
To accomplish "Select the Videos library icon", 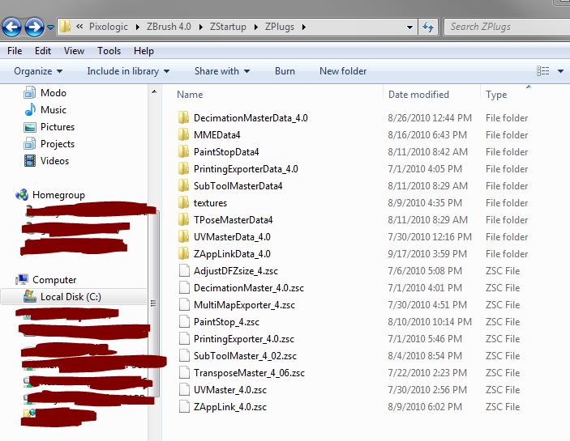I will point(29,161).
